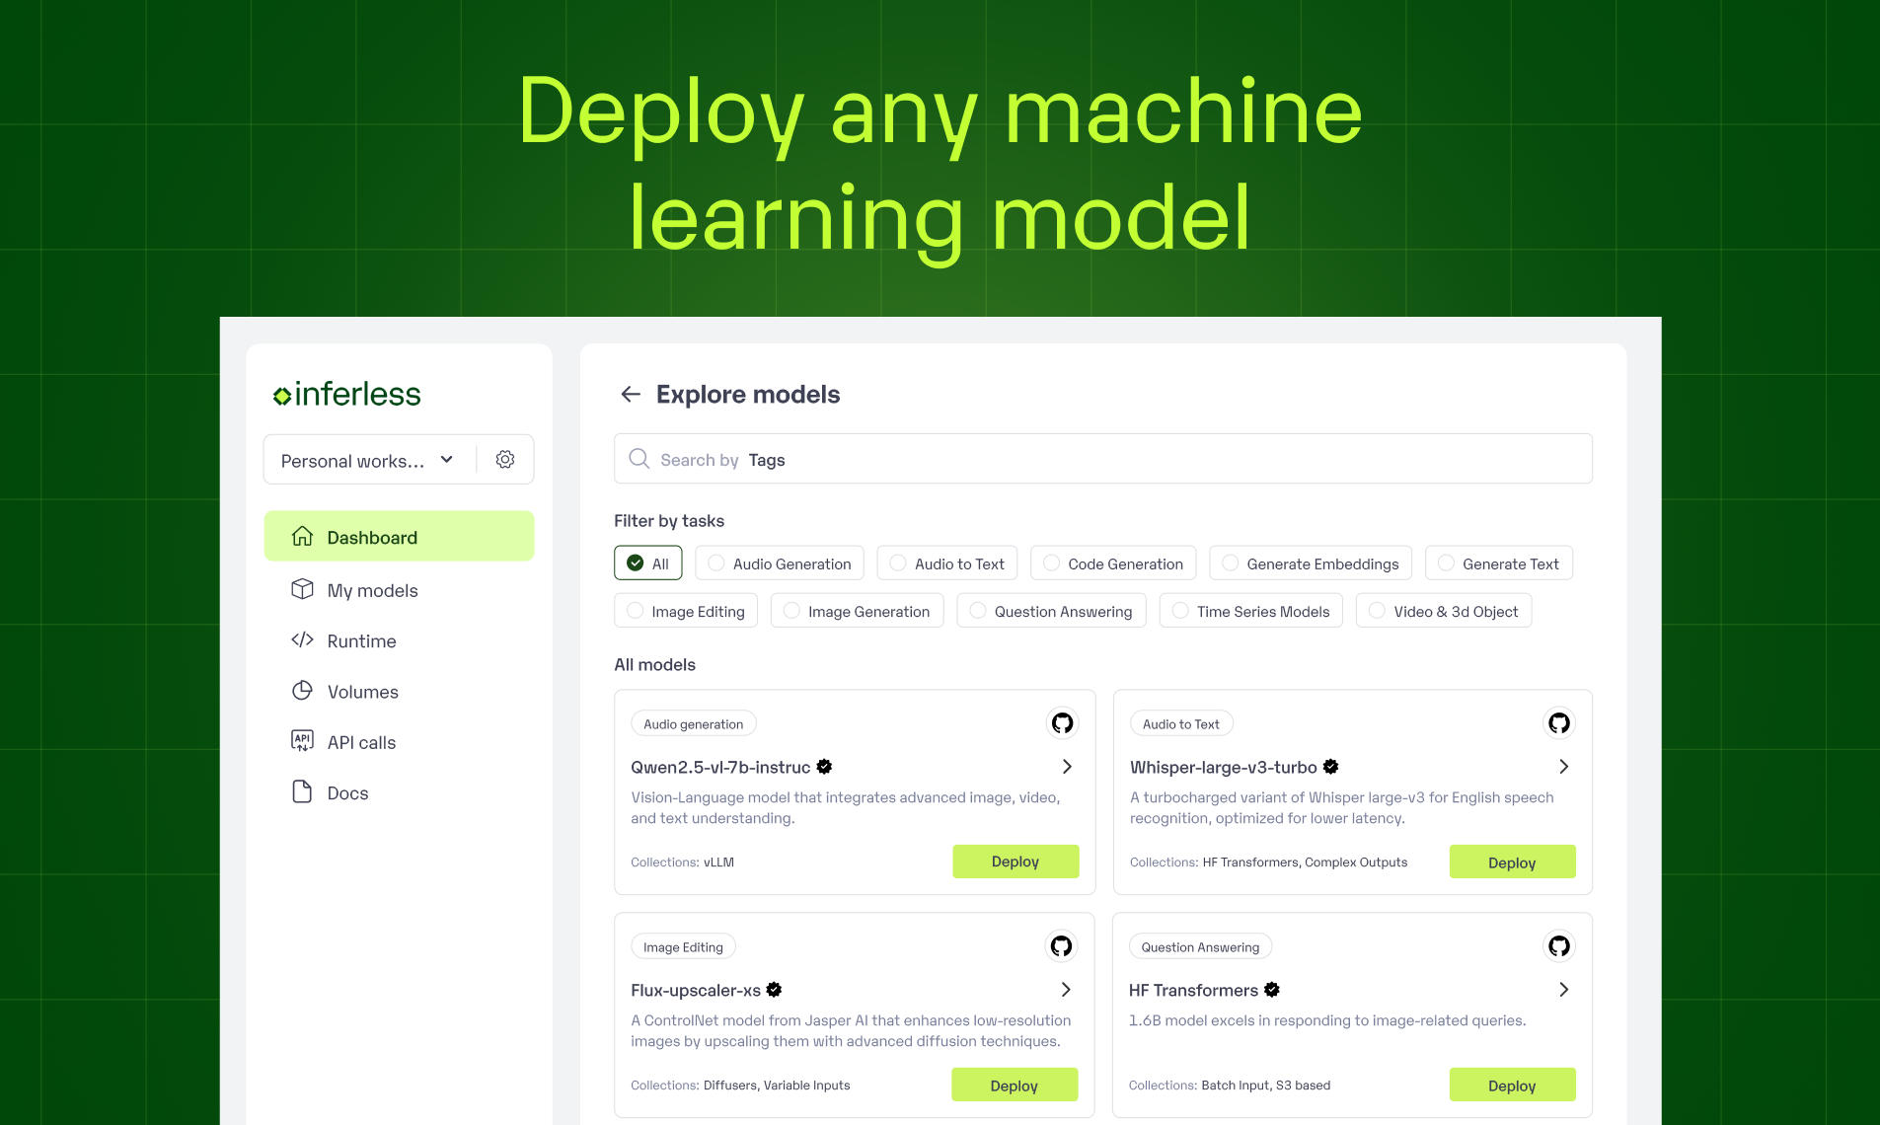
Task: Click the Search by Tags field
Action: click(x=1102, y=459)
